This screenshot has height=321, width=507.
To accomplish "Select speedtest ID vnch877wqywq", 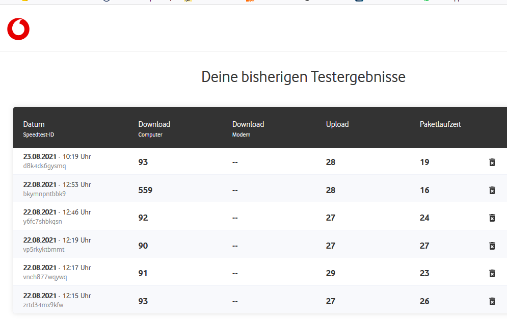I will 45,277.
